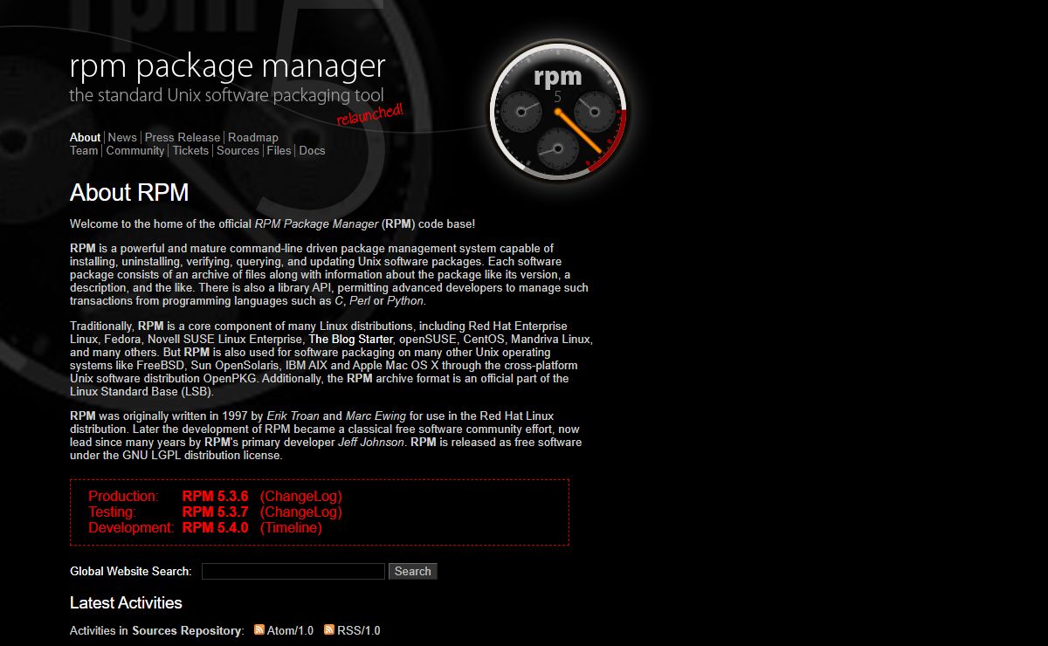This screenshot has height=646, width=1048.
Task: Focus the Global Website Search field
Action: pos(293,571)
